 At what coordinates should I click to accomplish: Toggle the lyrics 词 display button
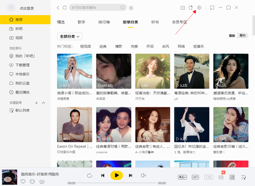pos(232,177)
